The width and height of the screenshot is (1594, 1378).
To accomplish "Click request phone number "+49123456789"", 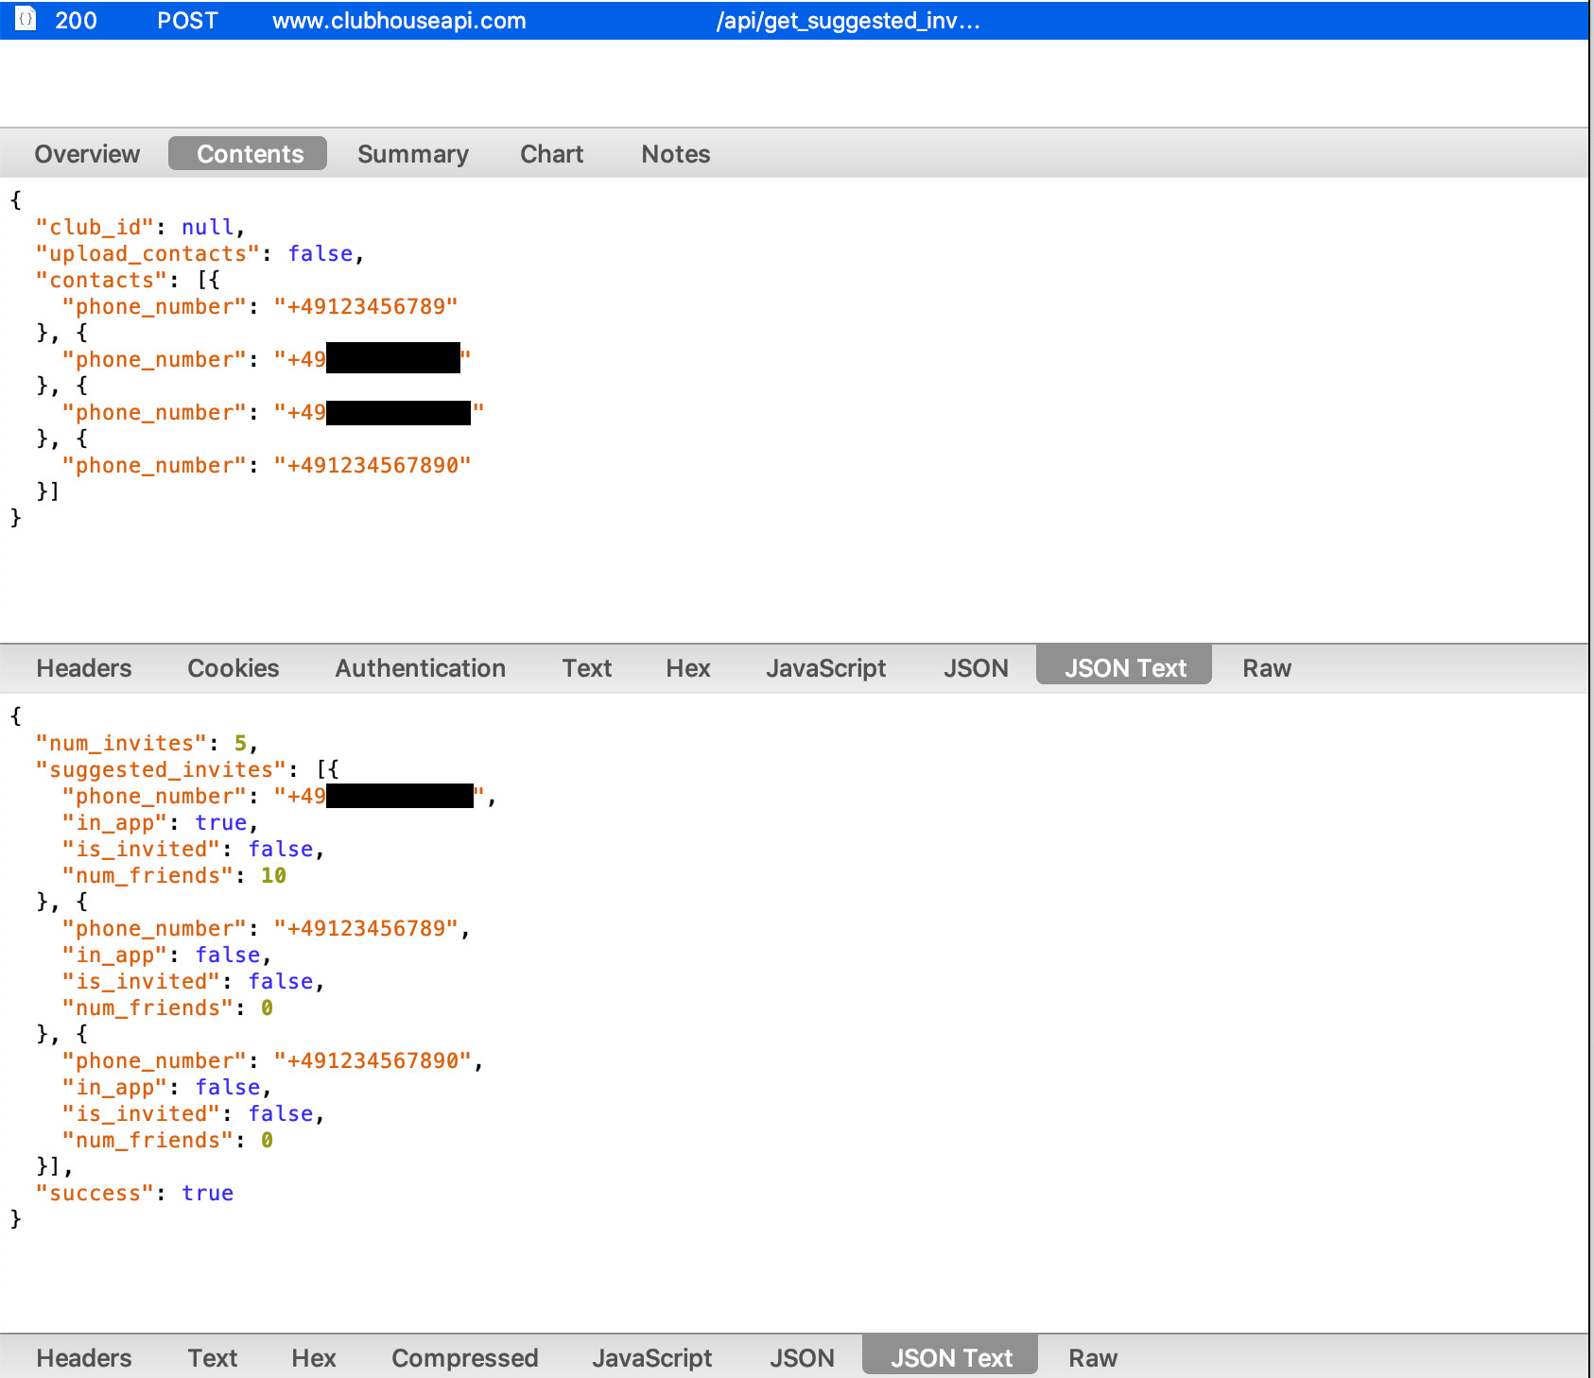I will pos(366,307).
